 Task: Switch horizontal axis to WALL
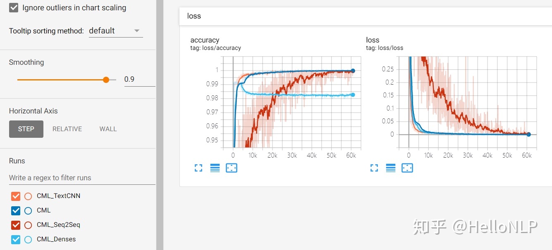(108, 129)
